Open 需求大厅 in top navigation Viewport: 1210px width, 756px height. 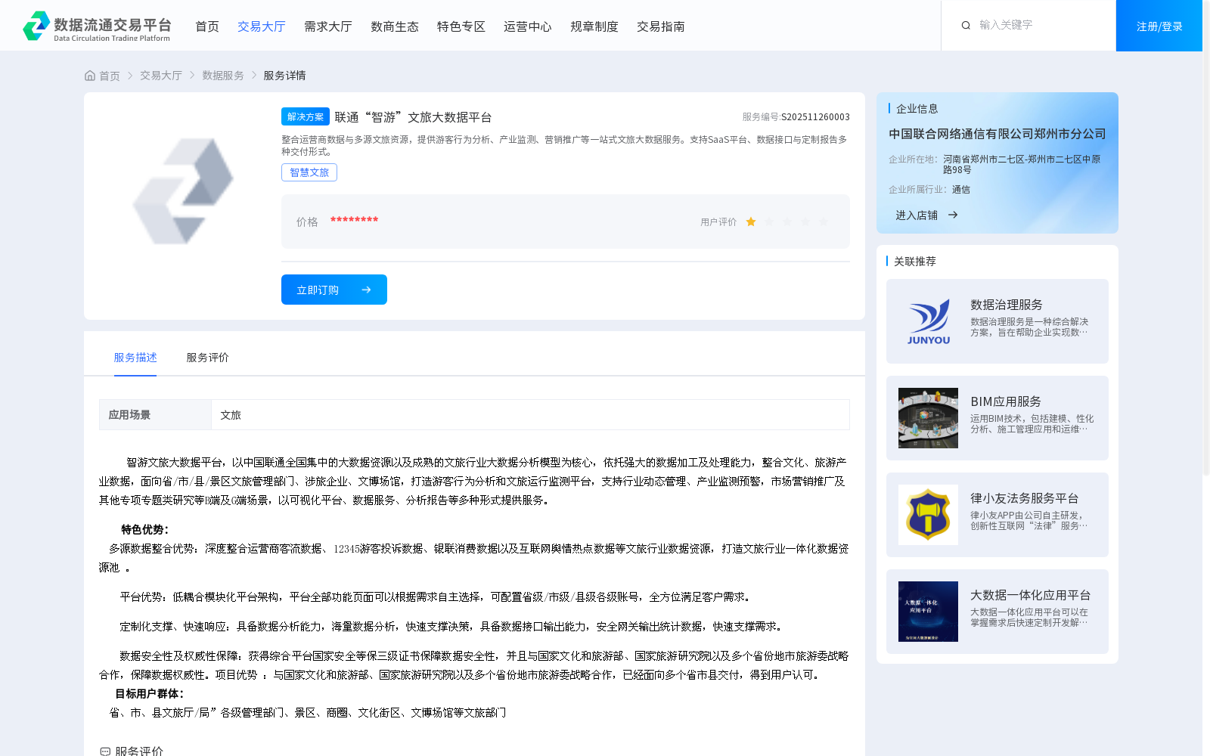(328, 26)
